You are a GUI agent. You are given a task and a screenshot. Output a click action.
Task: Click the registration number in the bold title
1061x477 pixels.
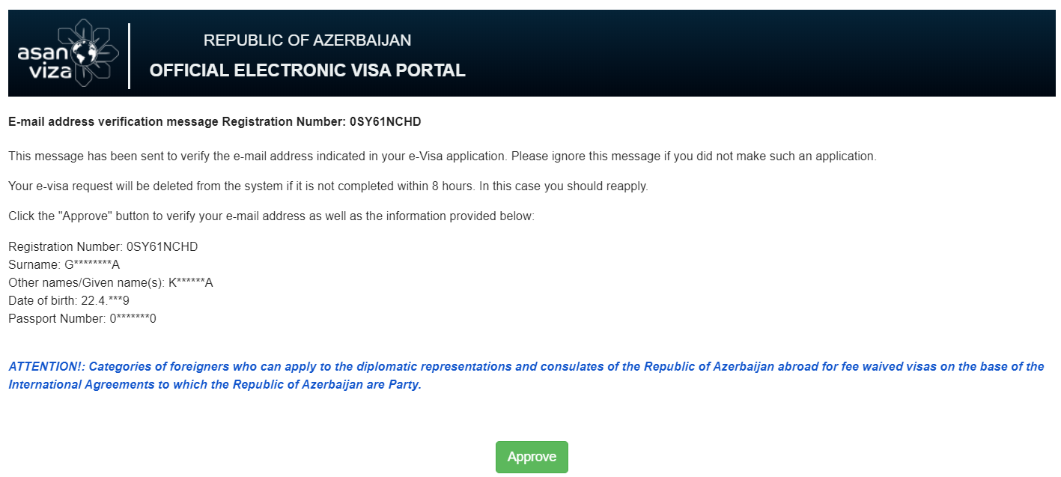[391, 121]
